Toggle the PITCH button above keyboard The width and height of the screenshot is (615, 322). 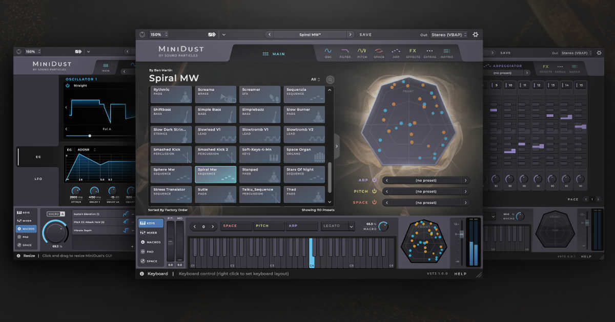point(269,226)
